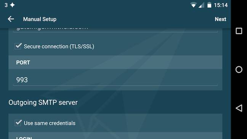247x139 pixels.
Task: Tap the Android back triangle button
Action: tap(239, 108)
